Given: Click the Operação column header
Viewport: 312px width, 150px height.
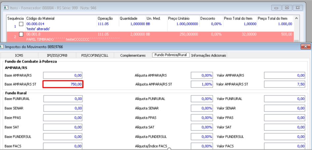Looking at the screenshot, I should point(105,19).
